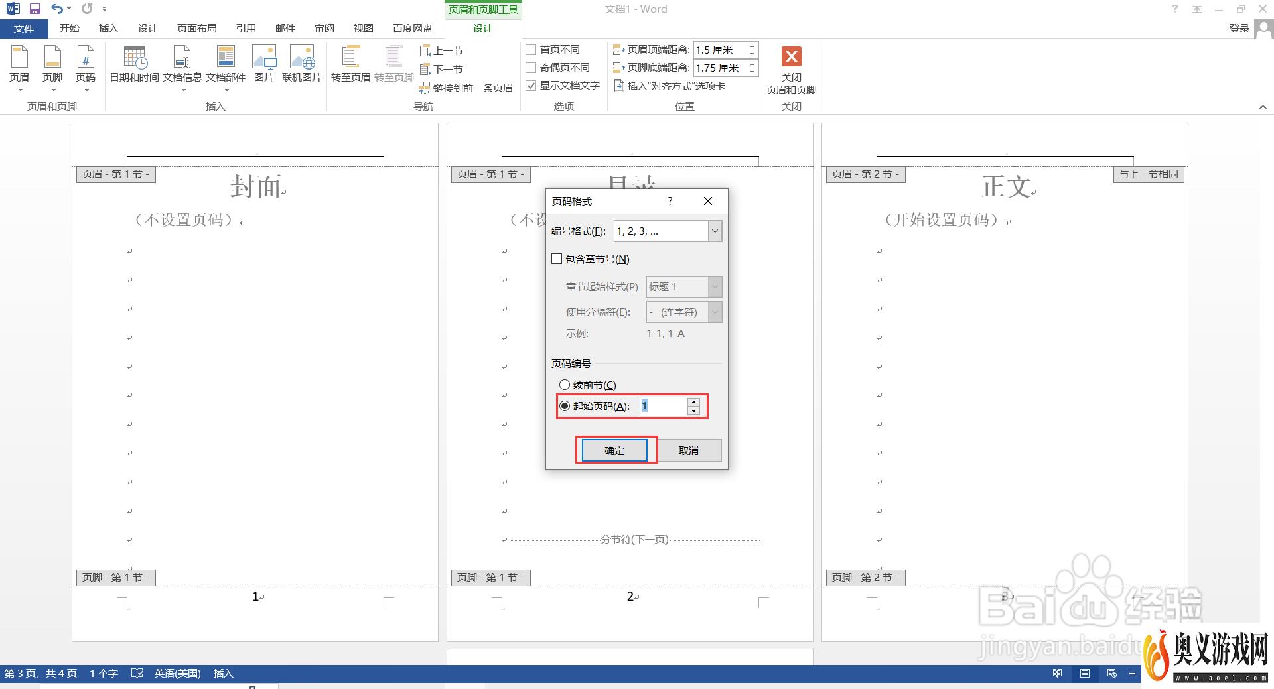Click the 1个字 word count in status bar
This screenshot has height=689, width=1274.
point(104,673)
